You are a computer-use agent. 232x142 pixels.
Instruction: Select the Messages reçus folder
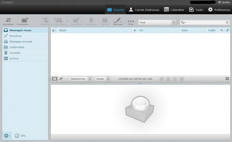pyautogui.click(x=25, y=30)
